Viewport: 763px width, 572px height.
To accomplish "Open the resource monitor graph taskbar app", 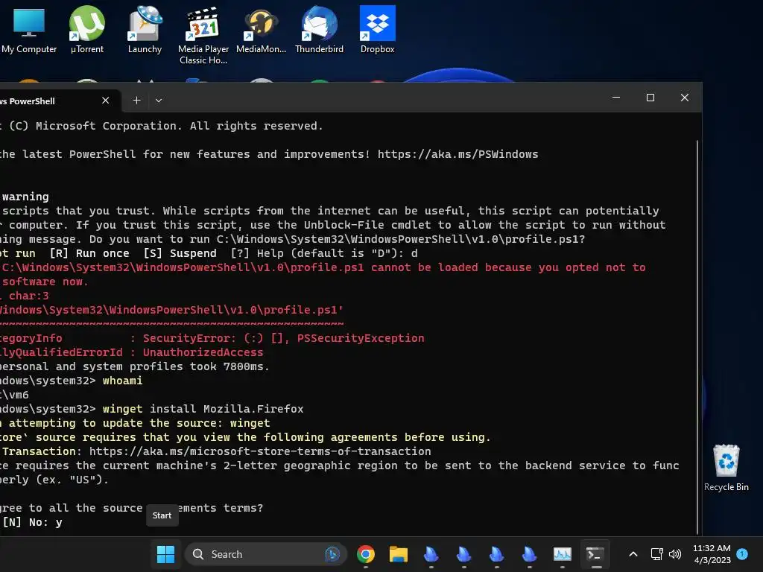I will 562,554.
